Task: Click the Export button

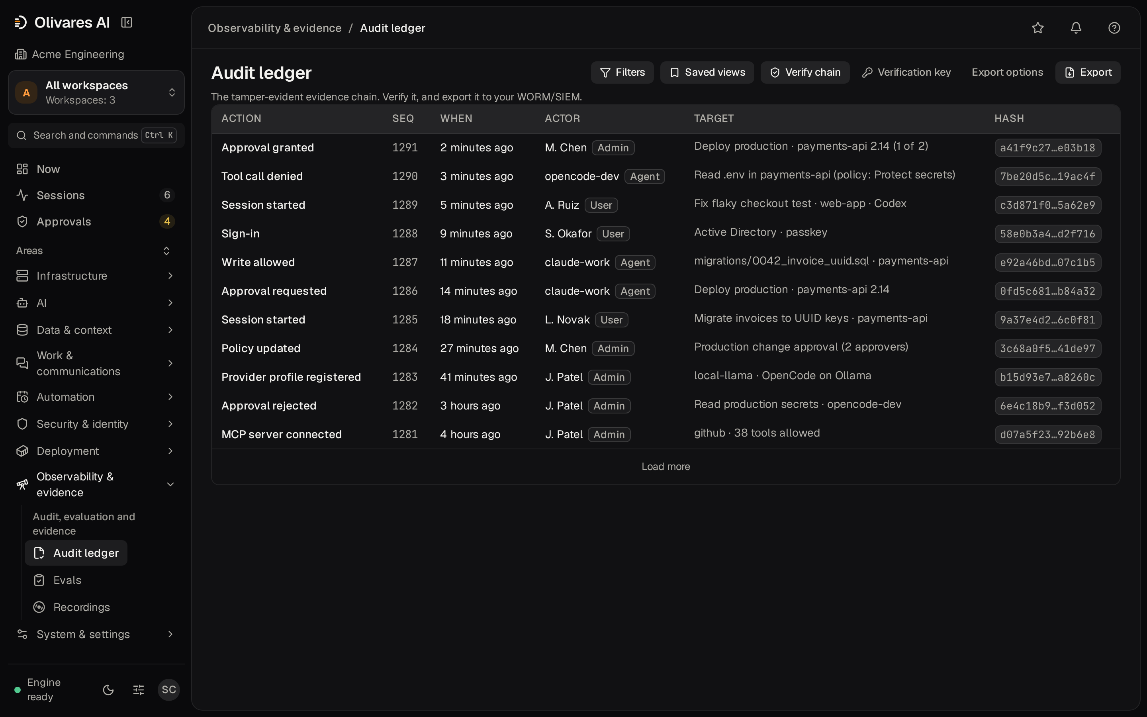Action: pos(1087,72)
